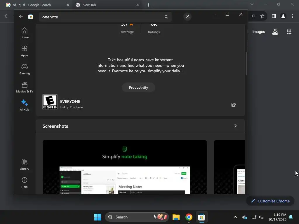Click OneDrive cloud tray icon

244,217
